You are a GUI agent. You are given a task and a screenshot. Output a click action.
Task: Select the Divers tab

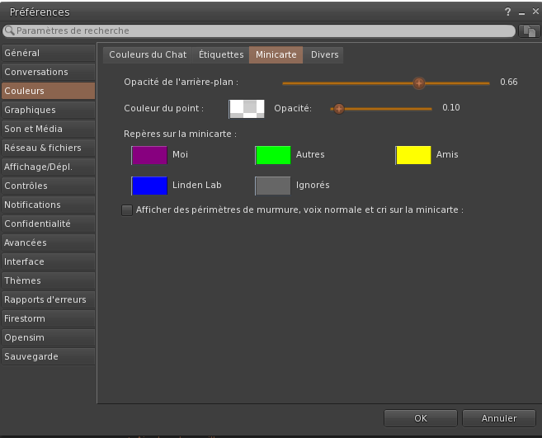[x=324, y=55]
